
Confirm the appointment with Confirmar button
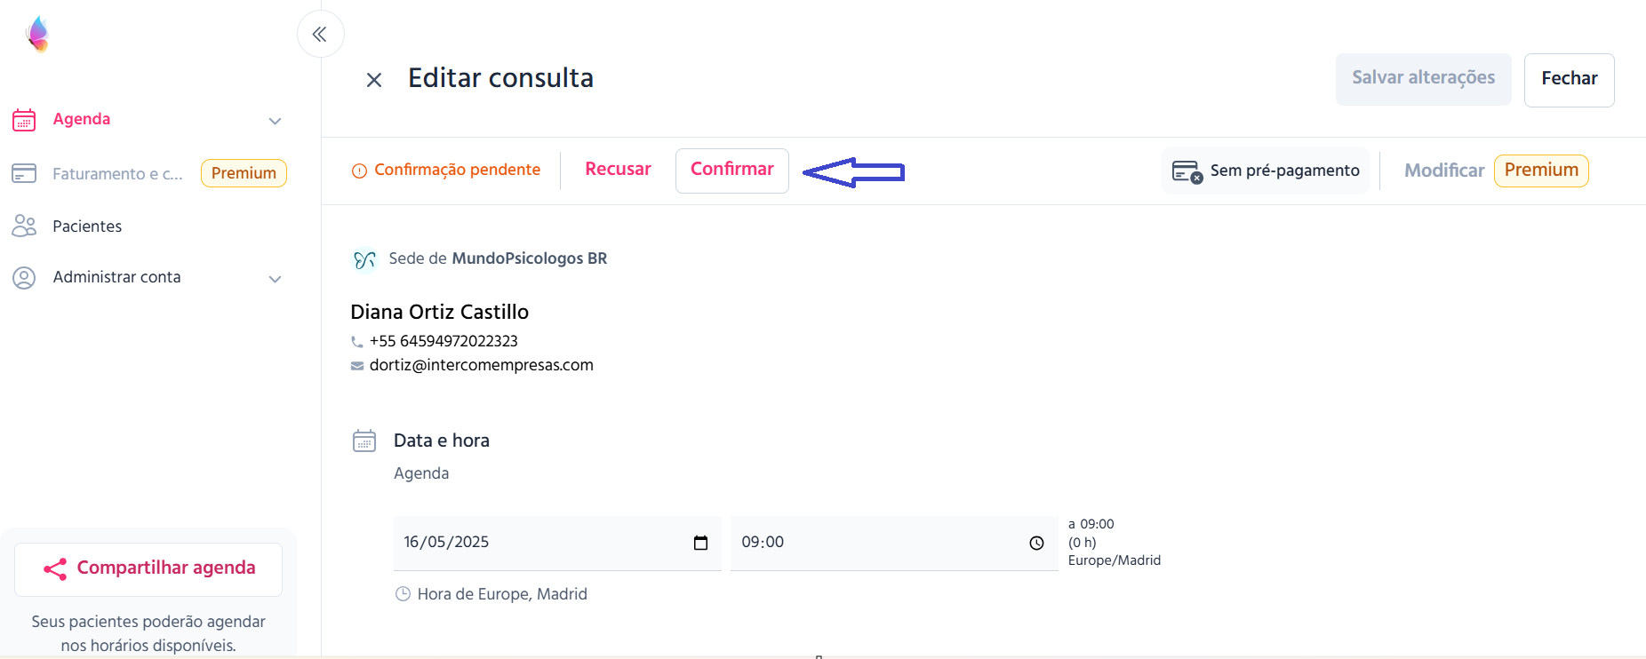coord(732,171)
